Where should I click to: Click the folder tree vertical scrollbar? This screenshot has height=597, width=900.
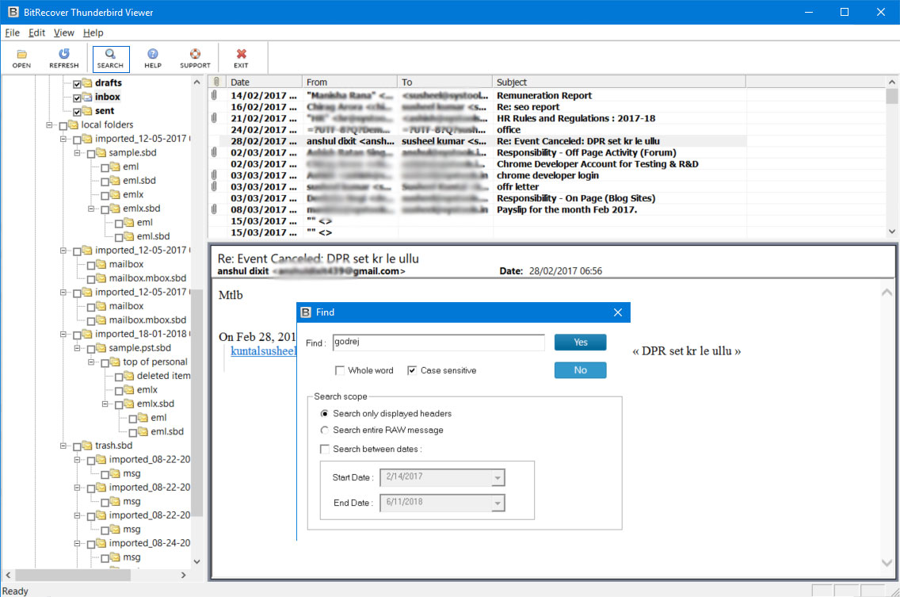click(196, 402)
